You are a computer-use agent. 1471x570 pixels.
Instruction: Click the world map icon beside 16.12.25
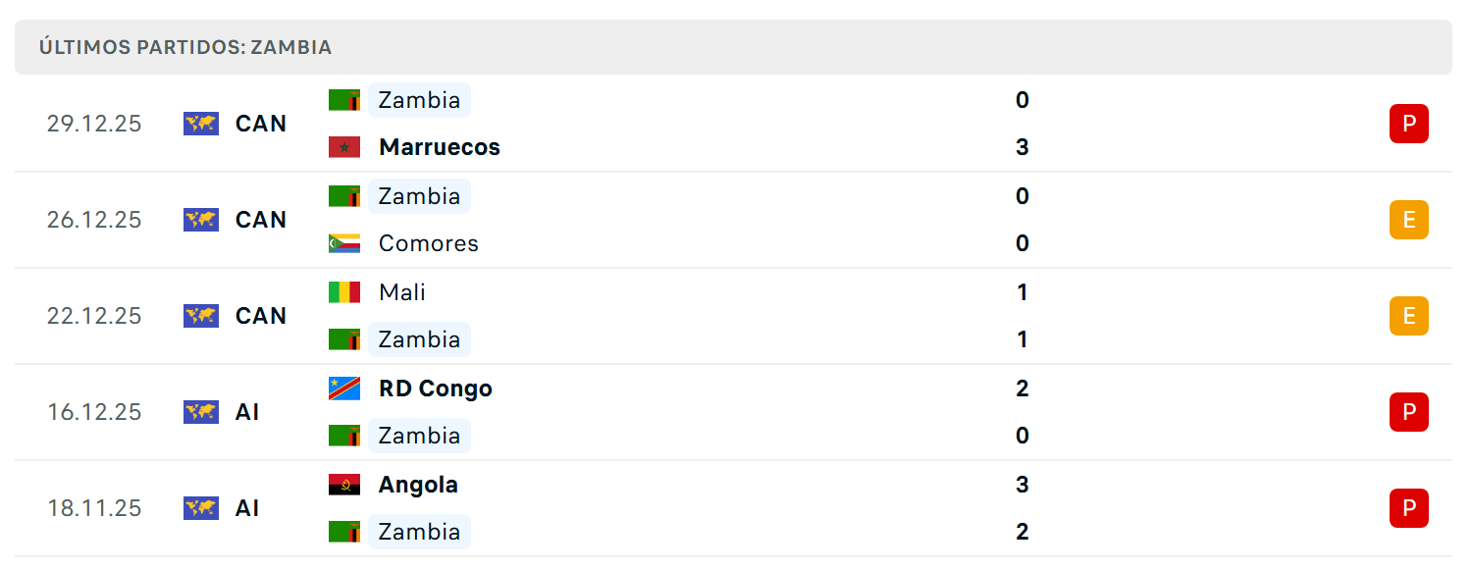click(x=201, y=412)
